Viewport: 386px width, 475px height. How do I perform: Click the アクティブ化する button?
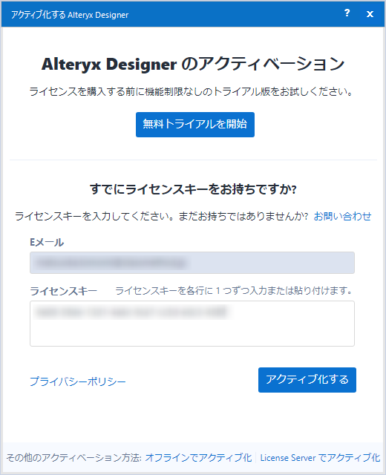point(307,380)
